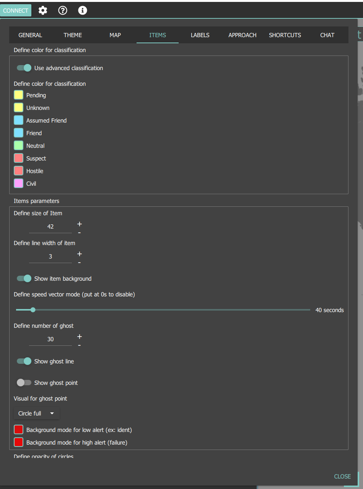Switch to the MAP tab
The height and width of the screenshot is (489, 363).
[115, 35]
